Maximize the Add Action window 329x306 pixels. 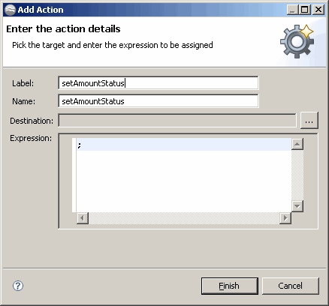[x=305, y=10]
